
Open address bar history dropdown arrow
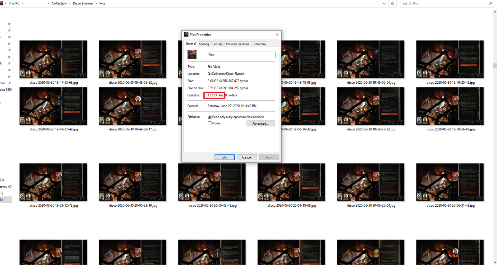point(384,4)
